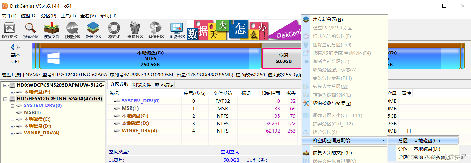471x163 pixels.
Task: Click the SYSTEM_DRV(0) drive icon in partition table
Action: coord(117,101)
